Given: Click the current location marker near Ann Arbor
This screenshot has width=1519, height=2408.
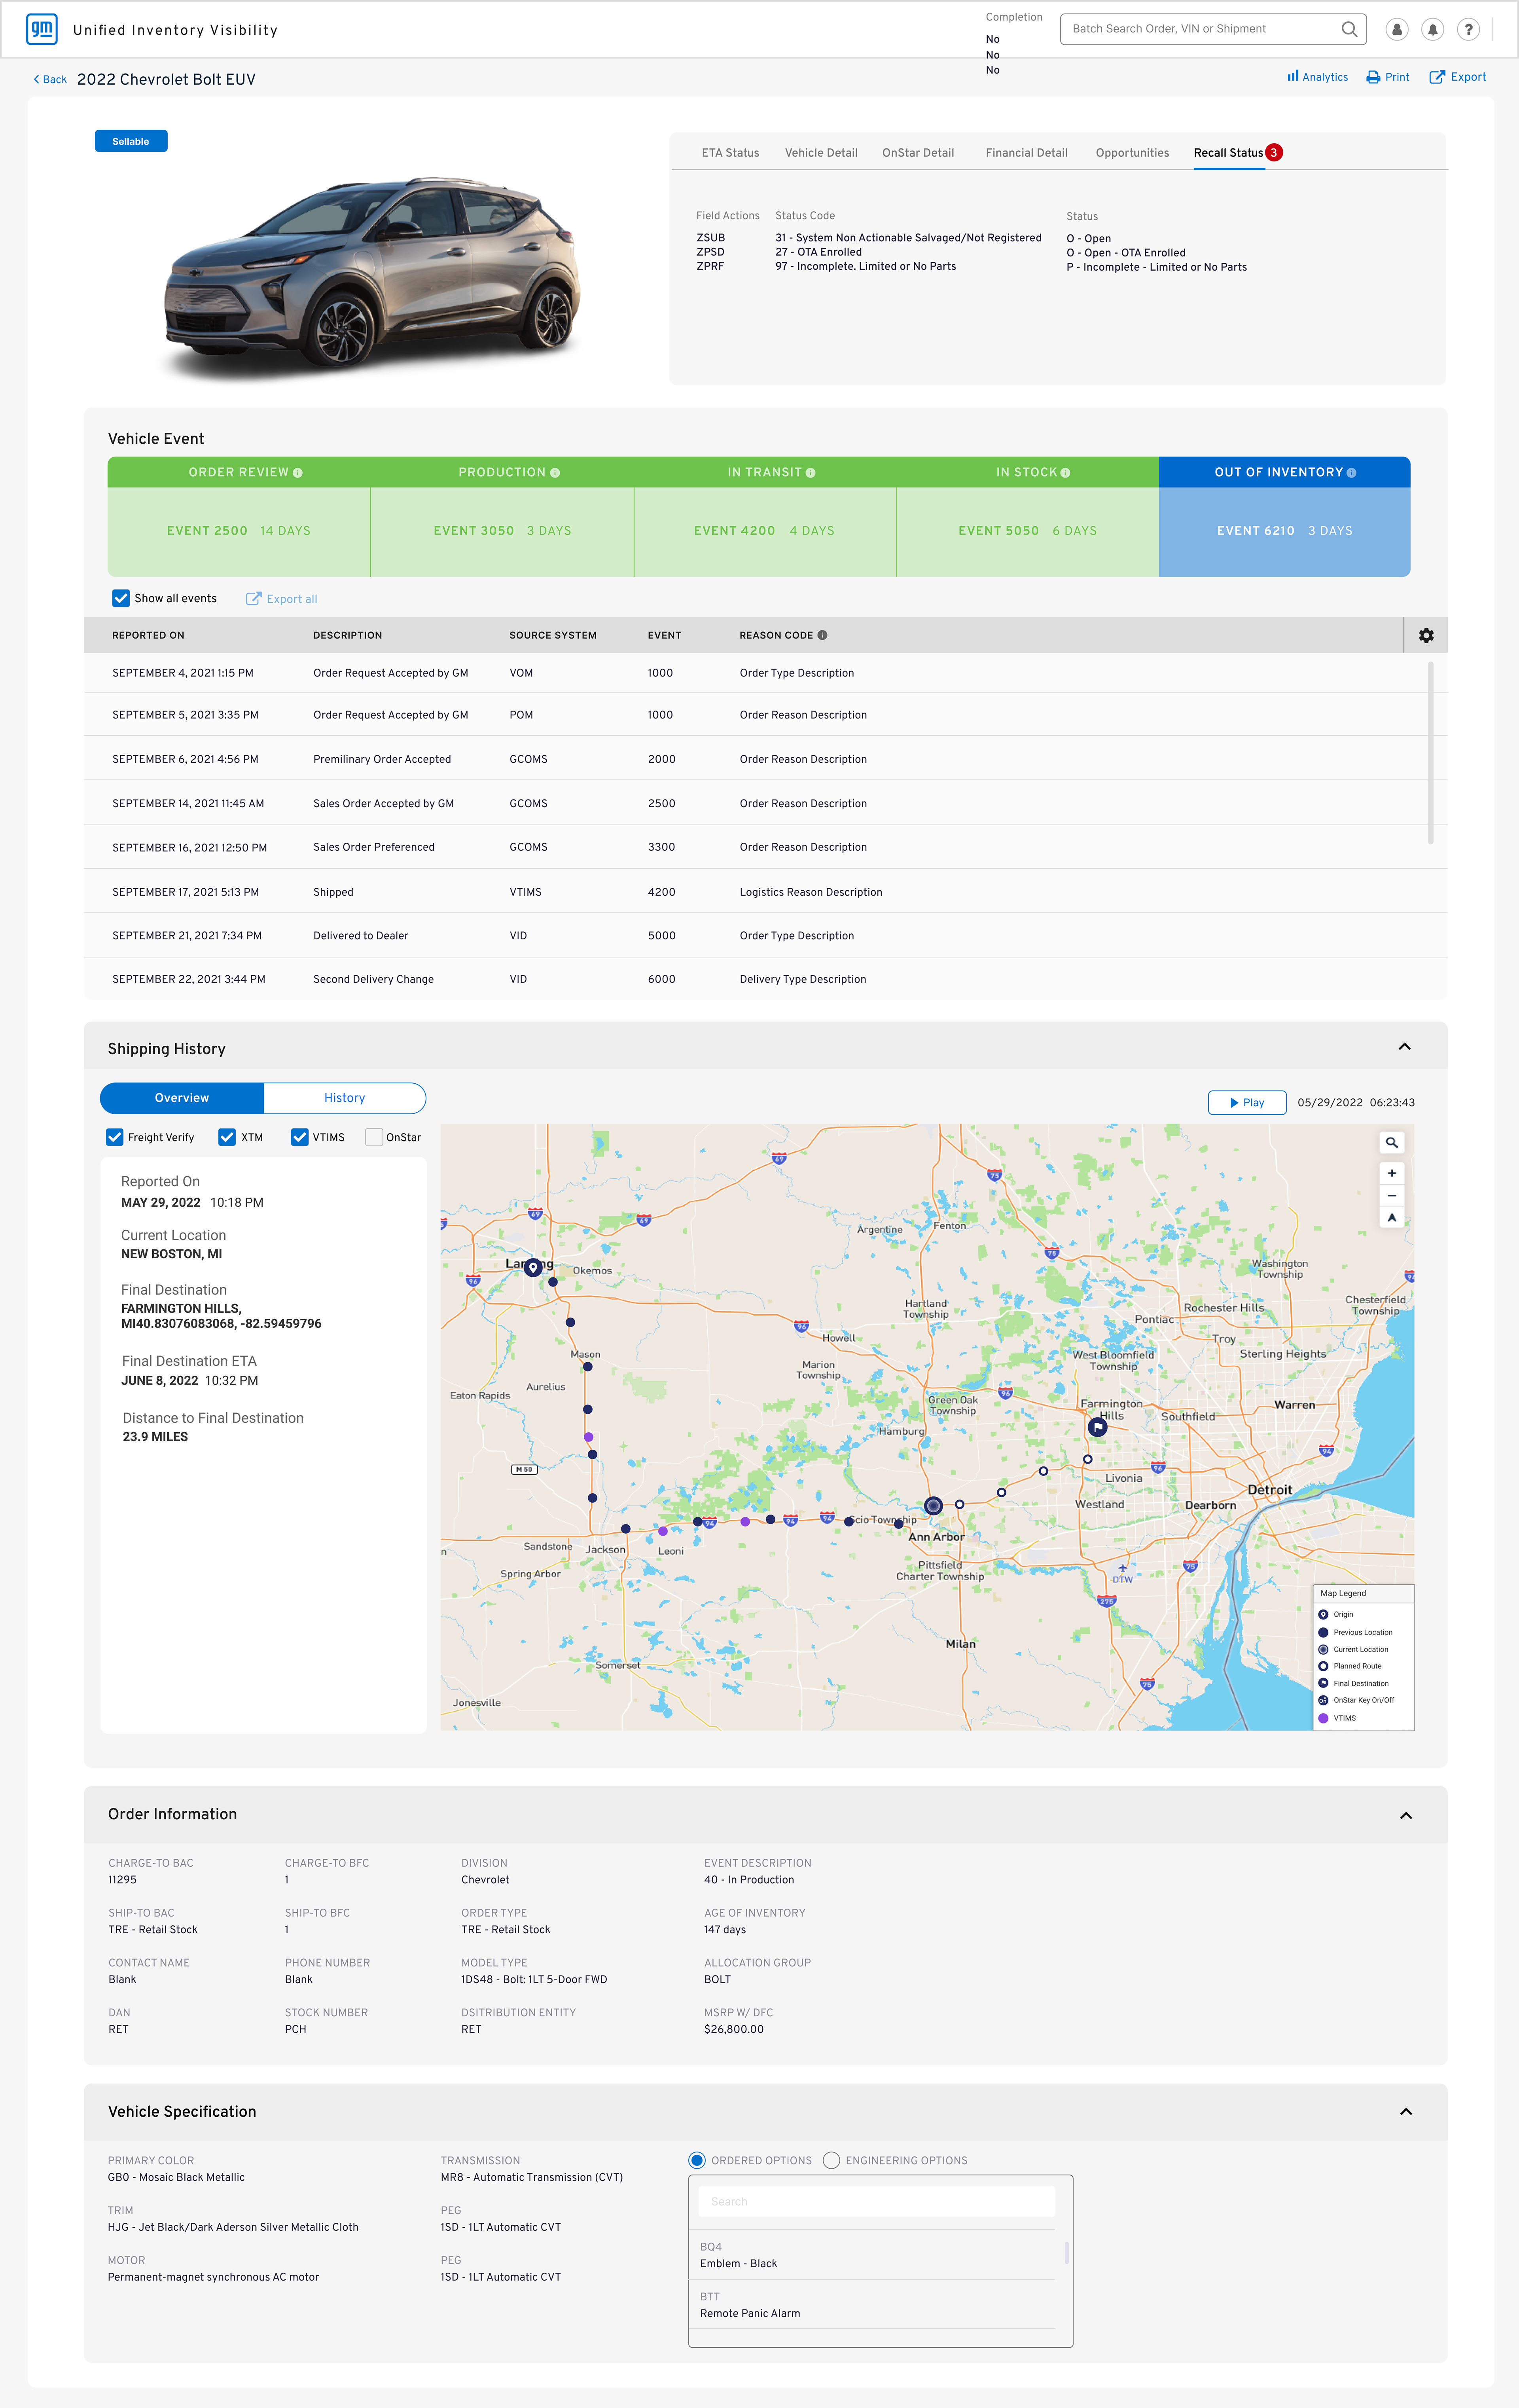Looking at the screenshot, I should pyautogui.click(x=933, y=1505).
